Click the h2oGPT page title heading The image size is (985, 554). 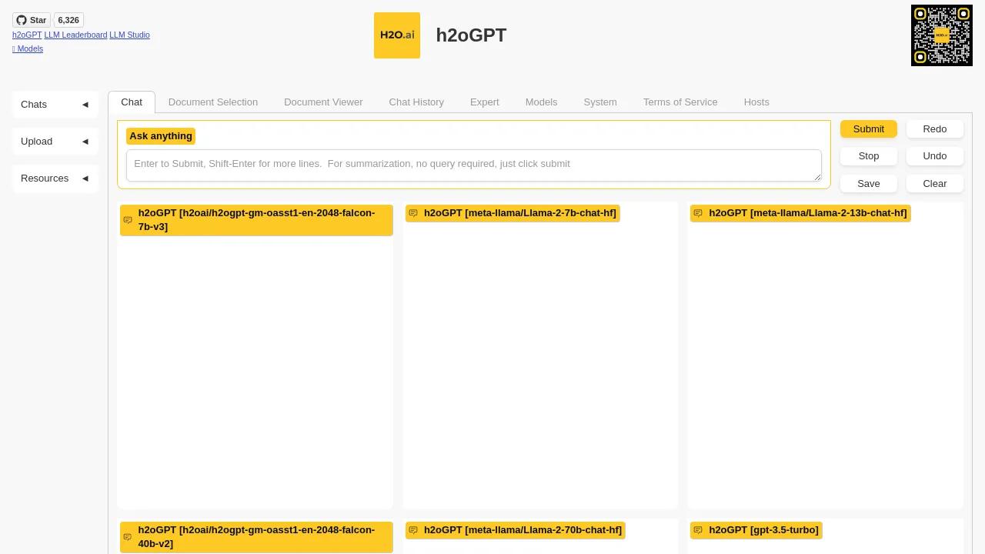coord(471,35)
